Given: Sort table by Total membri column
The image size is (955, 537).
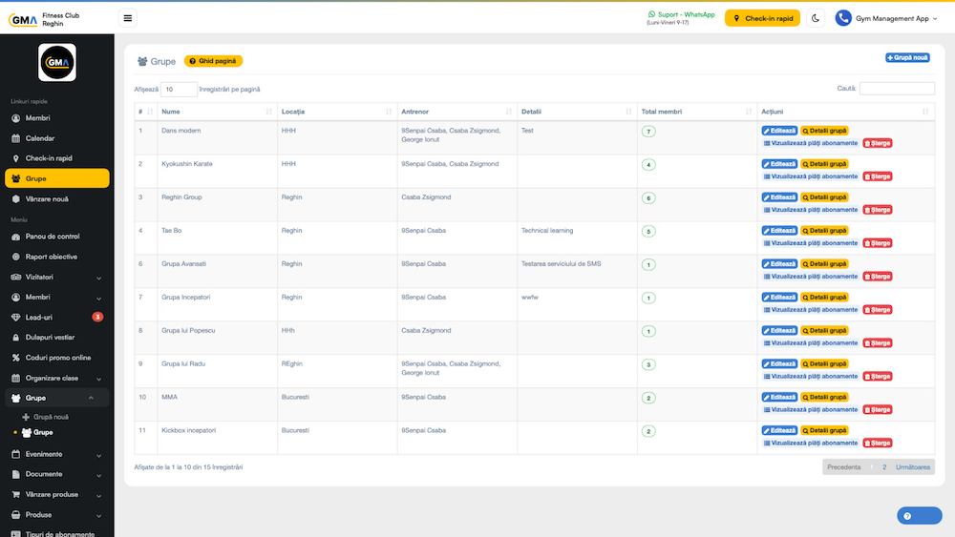Looking at the screenshot, I should click(697, 112).
